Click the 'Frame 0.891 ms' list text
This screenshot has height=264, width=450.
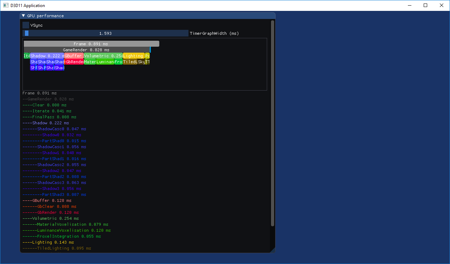coord(39,93)
